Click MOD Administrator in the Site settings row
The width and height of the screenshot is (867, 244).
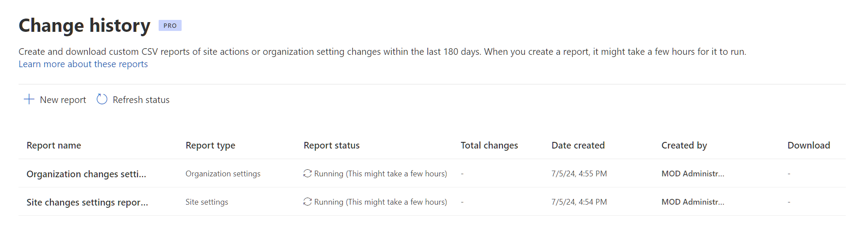692,202
